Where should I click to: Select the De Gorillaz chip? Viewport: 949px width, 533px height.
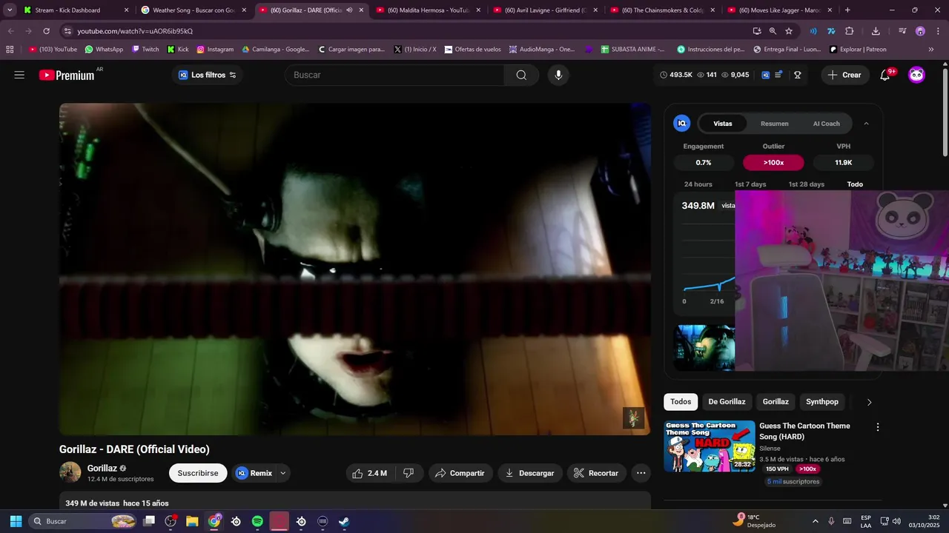727,402
